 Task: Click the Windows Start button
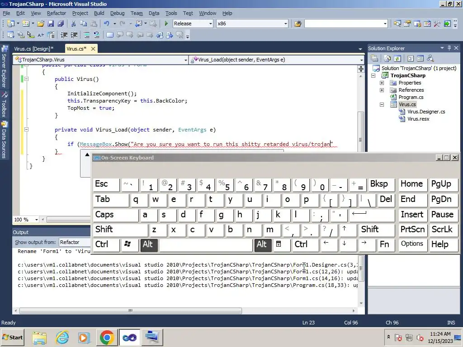click(12, 337)
